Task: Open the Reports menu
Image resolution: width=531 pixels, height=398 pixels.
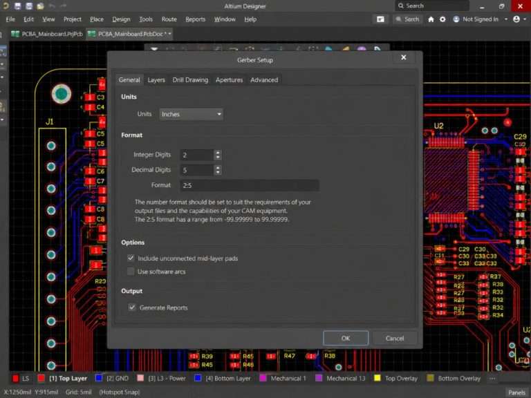Action: point(196,19)
